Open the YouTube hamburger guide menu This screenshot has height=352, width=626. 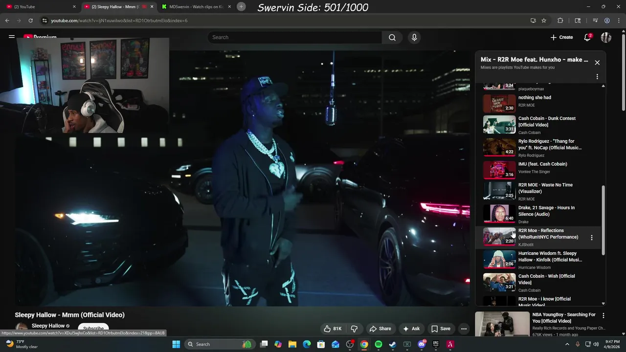(x=11, y=37)
